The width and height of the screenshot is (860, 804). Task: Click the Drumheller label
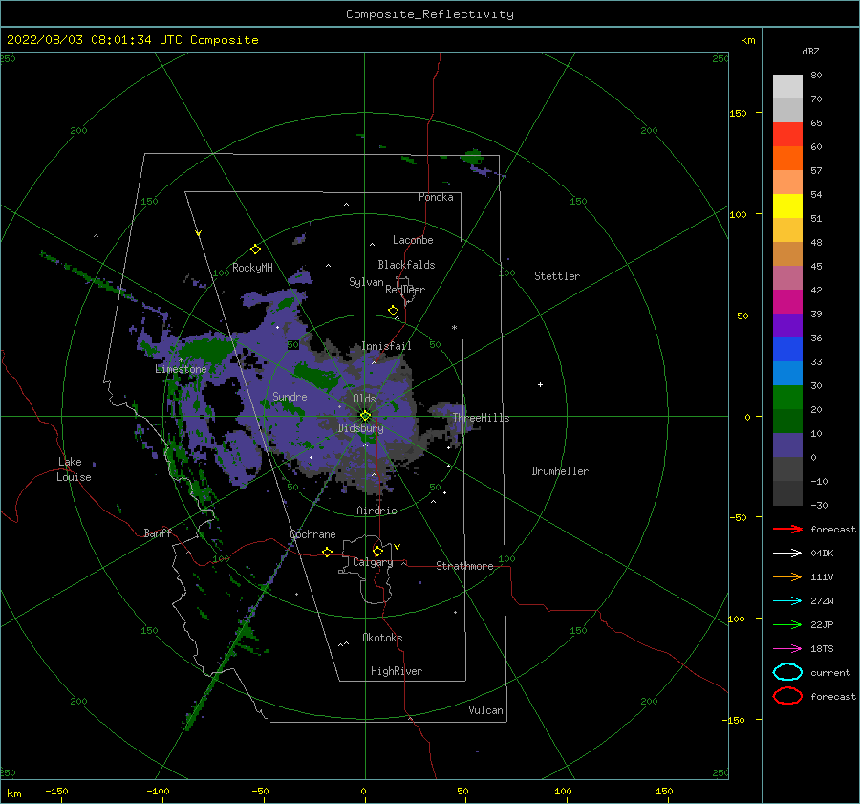tap(560, 471)
